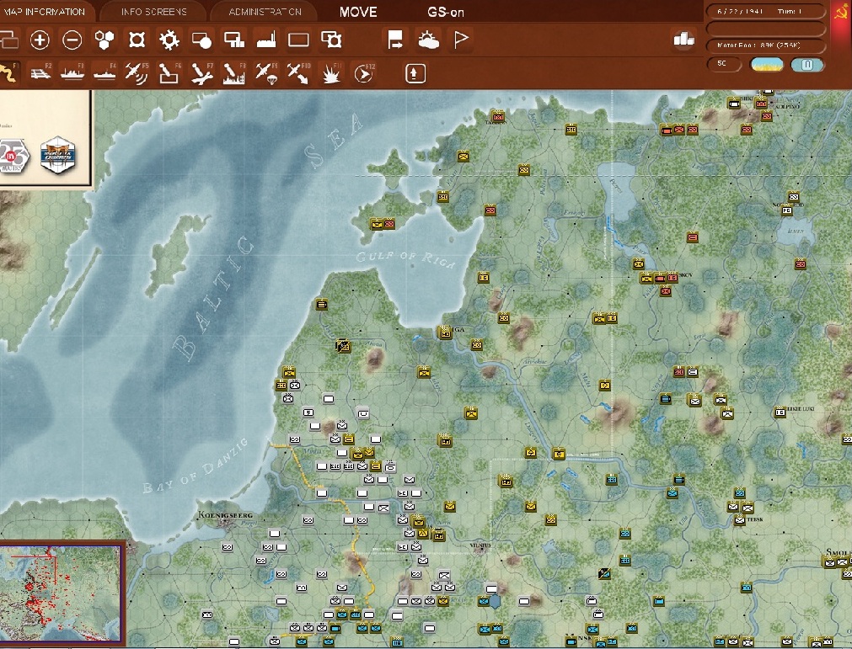Click the blue-yellow weather condition pill
The image size is (852, 649).
click(767, 65)
